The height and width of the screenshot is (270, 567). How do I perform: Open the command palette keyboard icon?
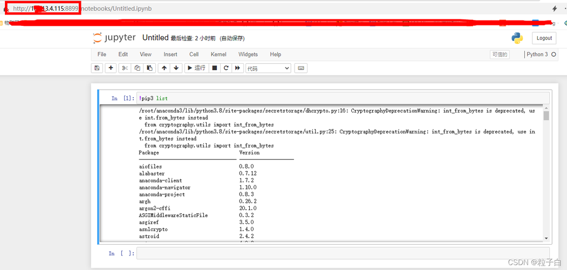301,67
